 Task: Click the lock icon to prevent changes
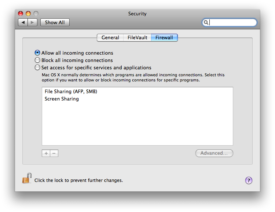[27, 179]
